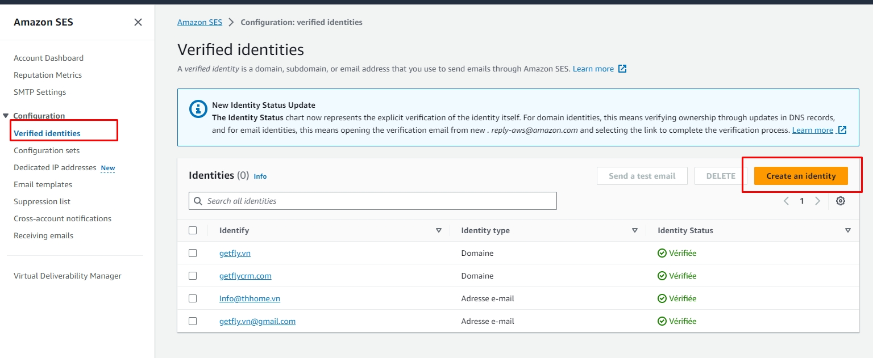This screenshot has height=358, width=873.
Task: Navigate to Configuration sets
Action: (47, 150)
